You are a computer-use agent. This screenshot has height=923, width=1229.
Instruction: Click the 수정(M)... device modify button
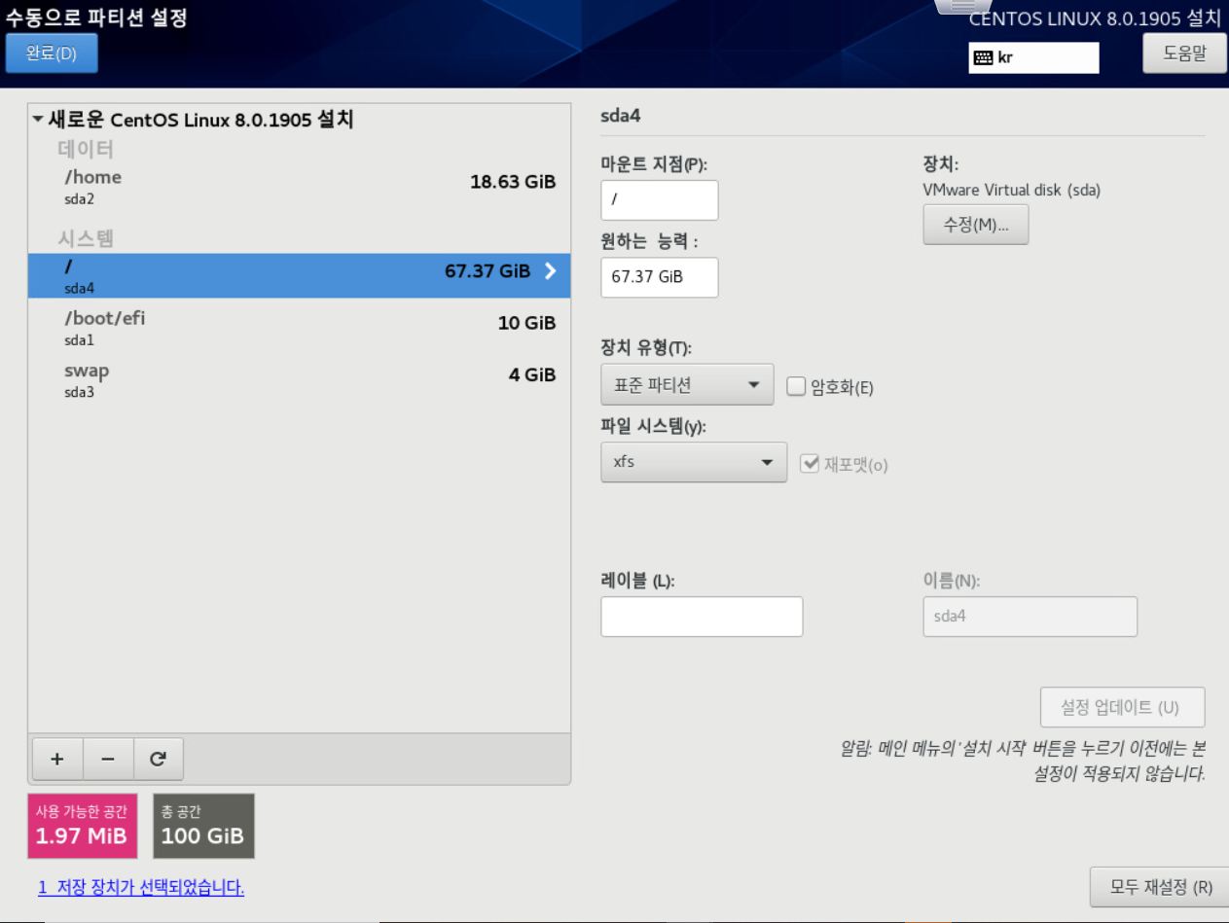tap(975, 225)
